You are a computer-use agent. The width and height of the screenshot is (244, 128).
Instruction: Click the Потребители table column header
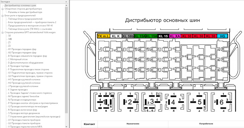pos(206,124)
